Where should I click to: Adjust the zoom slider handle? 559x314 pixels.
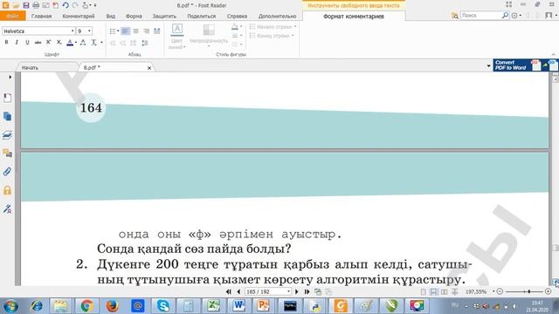[x=529, y=291]
